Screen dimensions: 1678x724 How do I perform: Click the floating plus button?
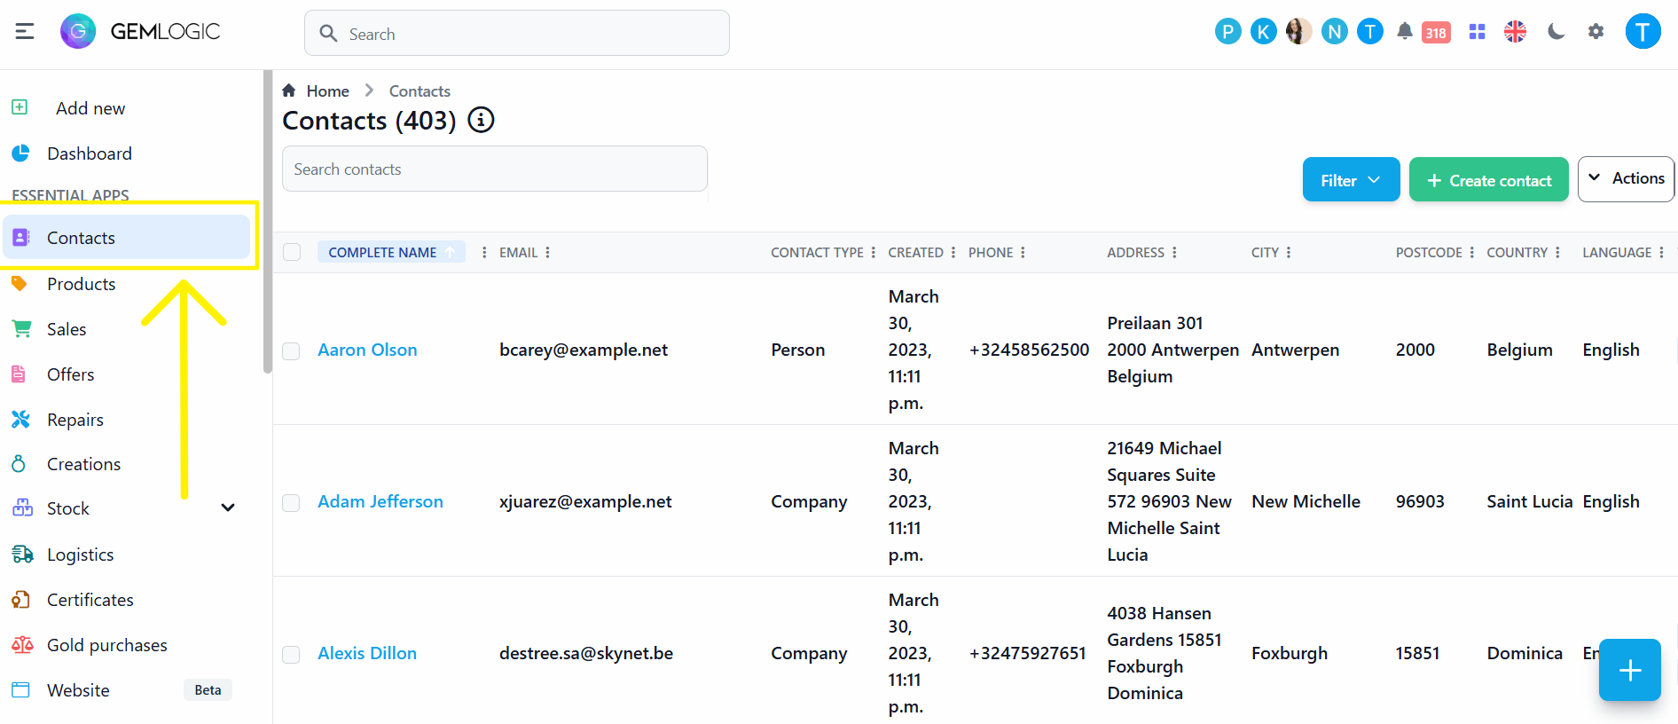coord(1629,670)
